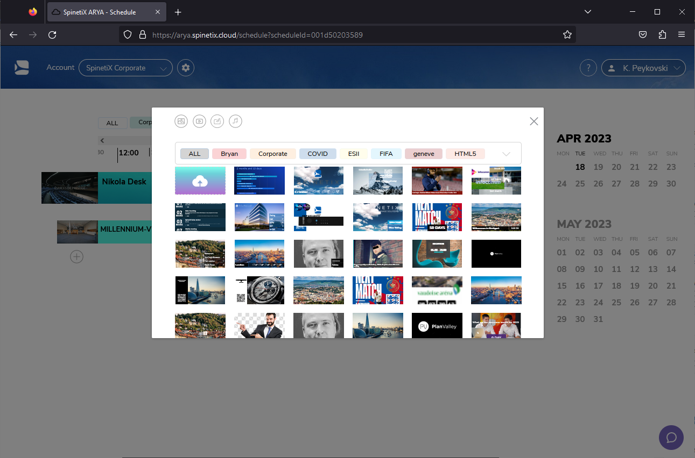
Task: Open Firefox application menu
Action: pyautogui.click(x=682, y=34)
